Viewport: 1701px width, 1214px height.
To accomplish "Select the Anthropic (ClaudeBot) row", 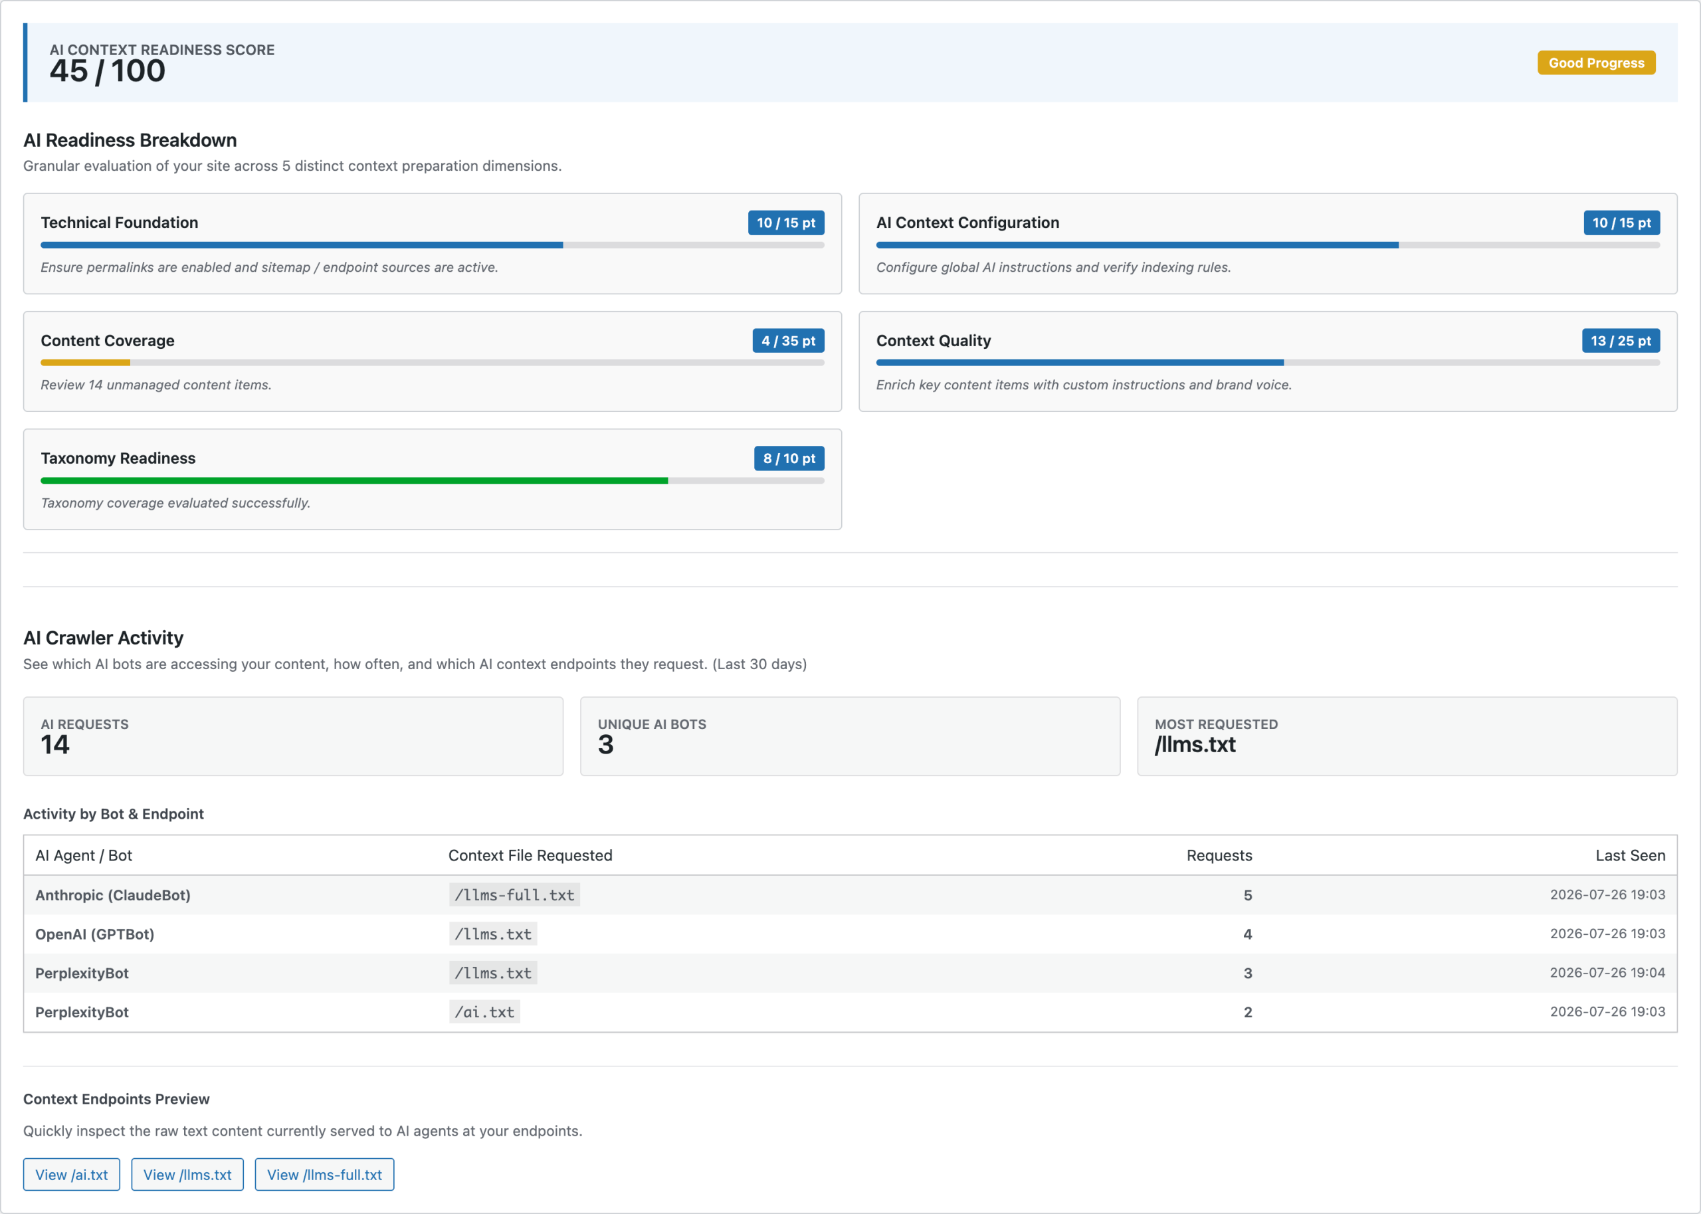I will pyautogui.click(x=850, y=895).
